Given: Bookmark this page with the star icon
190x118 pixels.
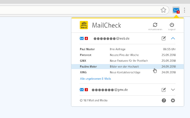Looking at the screenshot, I should pyautogui.click(x=163, y=10).
